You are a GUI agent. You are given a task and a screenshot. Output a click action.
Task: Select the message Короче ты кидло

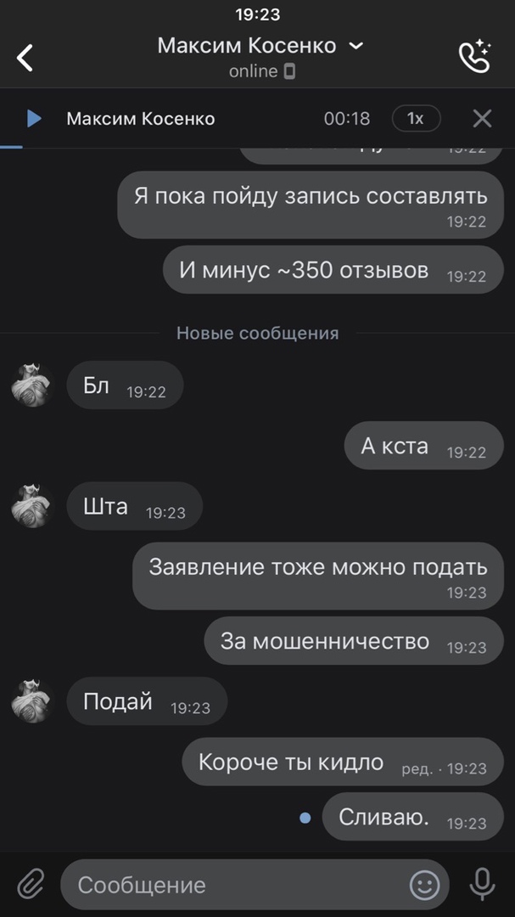(x=343, y=762)
